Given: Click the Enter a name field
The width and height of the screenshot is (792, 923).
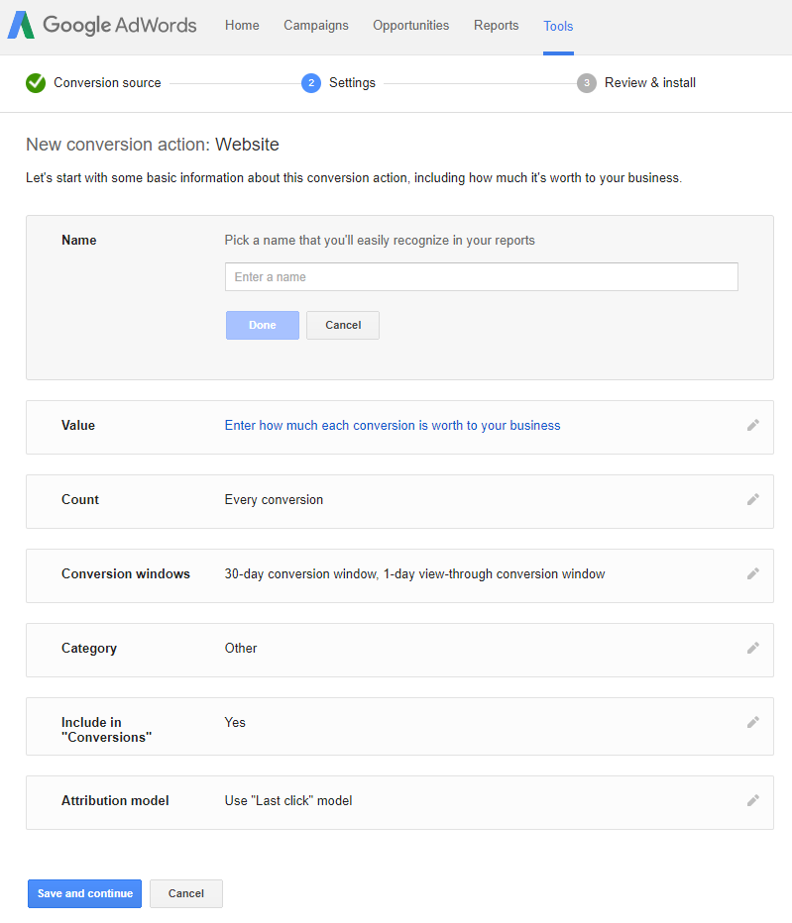Looking at the screenshot, I should click(482, 276).
